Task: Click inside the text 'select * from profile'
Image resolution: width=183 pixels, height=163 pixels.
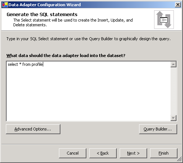Action: [x=25, y=64]
